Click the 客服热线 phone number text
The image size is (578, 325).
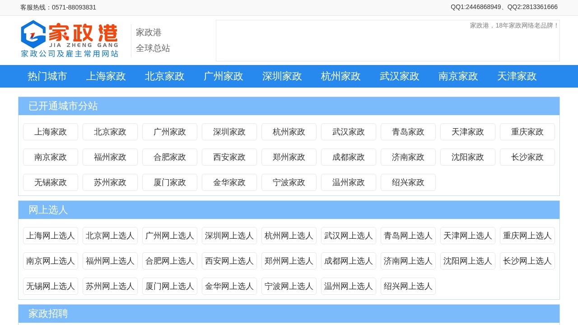tap(58, 7)
